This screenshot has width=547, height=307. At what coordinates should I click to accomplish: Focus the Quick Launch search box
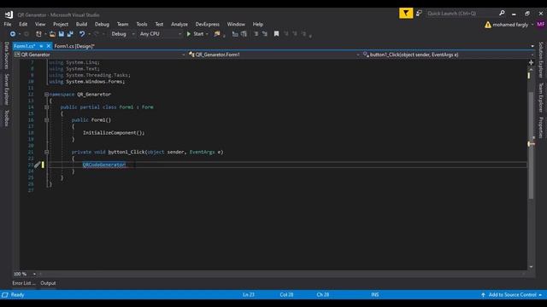point(462,14)
